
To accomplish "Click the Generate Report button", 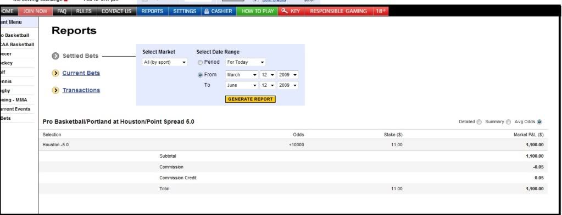I will click(x=250, y=99).
